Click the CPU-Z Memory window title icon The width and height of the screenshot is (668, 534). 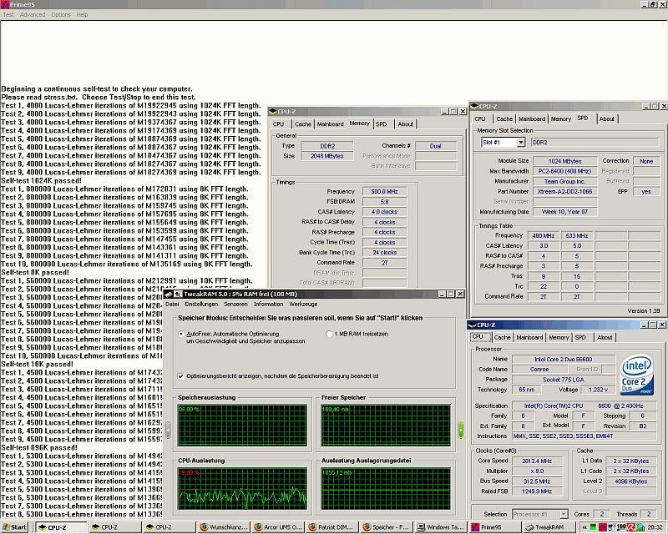coord(273,112)
